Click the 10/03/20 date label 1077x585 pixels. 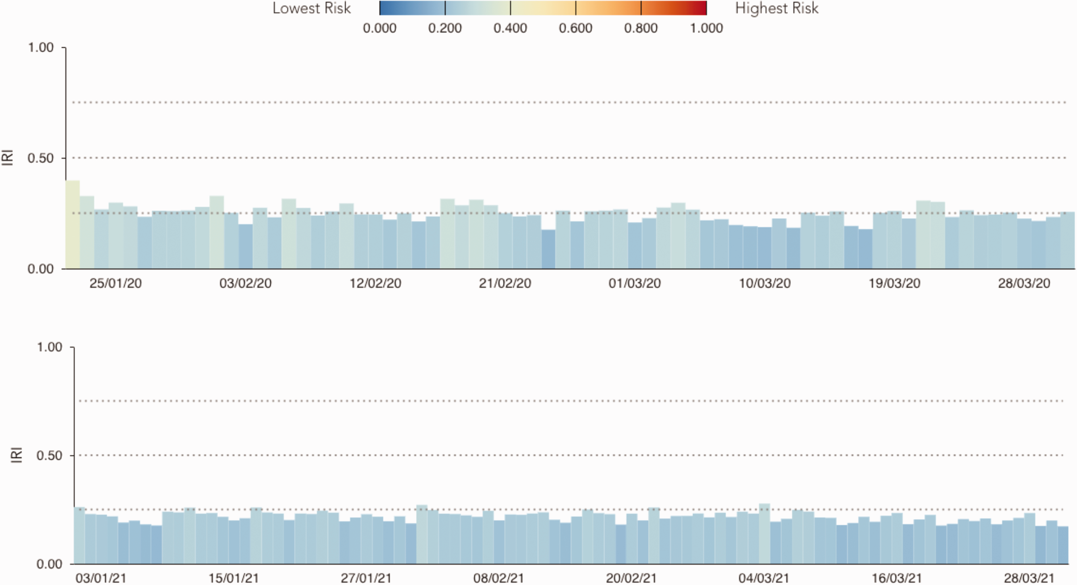(x=765, y=283)
